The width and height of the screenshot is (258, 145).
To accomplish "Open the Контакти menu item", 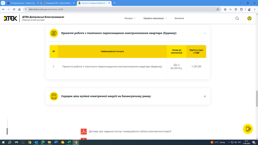I will pos(179,18).
